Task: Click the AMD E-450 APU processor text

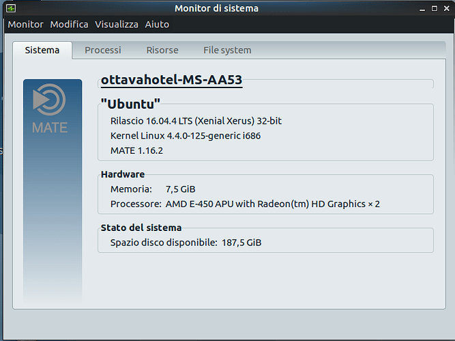Action: [x=272, y=204]
